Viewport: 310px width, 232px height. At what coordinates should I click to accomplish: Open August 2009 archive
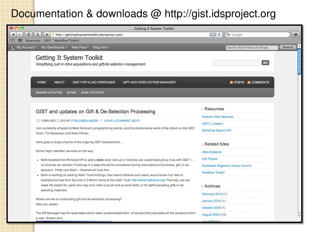click(211, 214)
